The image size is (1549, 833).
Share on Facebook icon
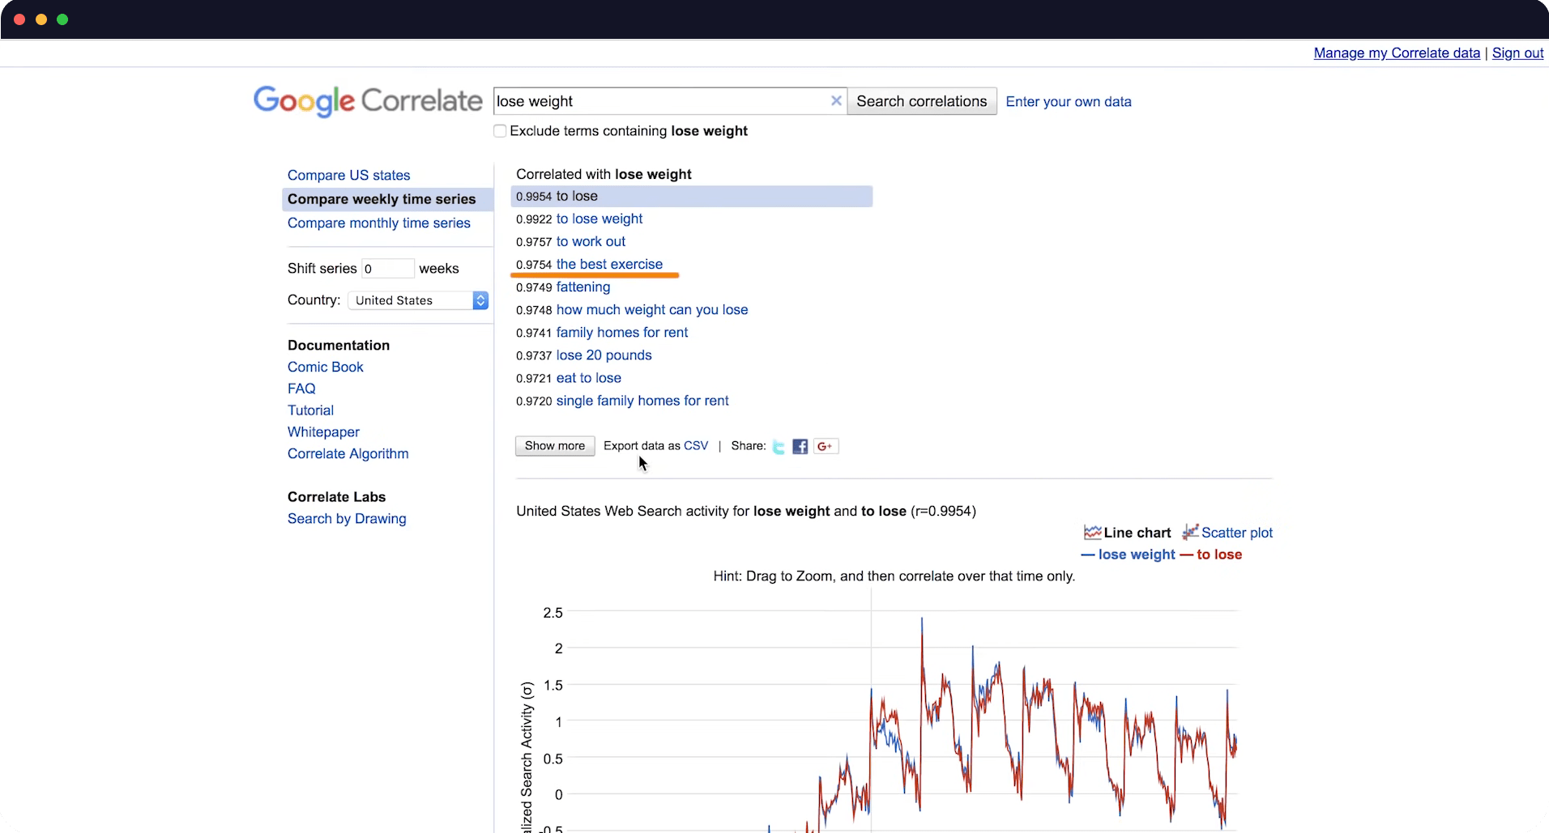pos(800,447)
